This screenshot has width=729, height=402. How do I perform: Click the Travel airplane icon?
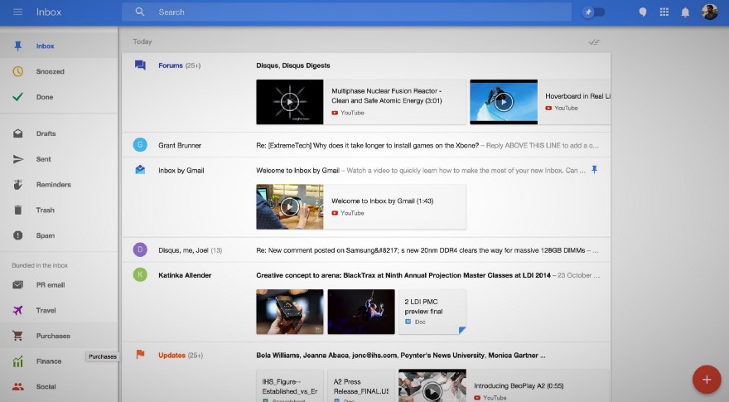17,310
